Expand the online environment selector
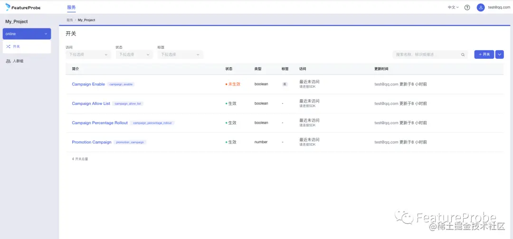Screen dimensions: 513x239 27,34
